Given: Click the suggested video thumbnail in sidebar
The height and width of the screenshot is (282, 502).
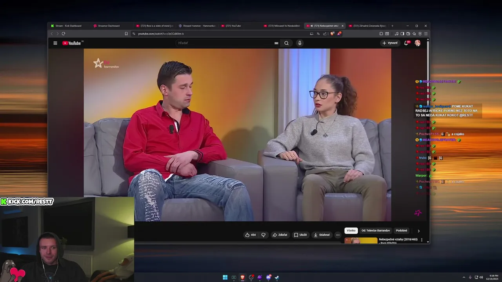Looking at the screenshot, I should [x=361, y=240].
